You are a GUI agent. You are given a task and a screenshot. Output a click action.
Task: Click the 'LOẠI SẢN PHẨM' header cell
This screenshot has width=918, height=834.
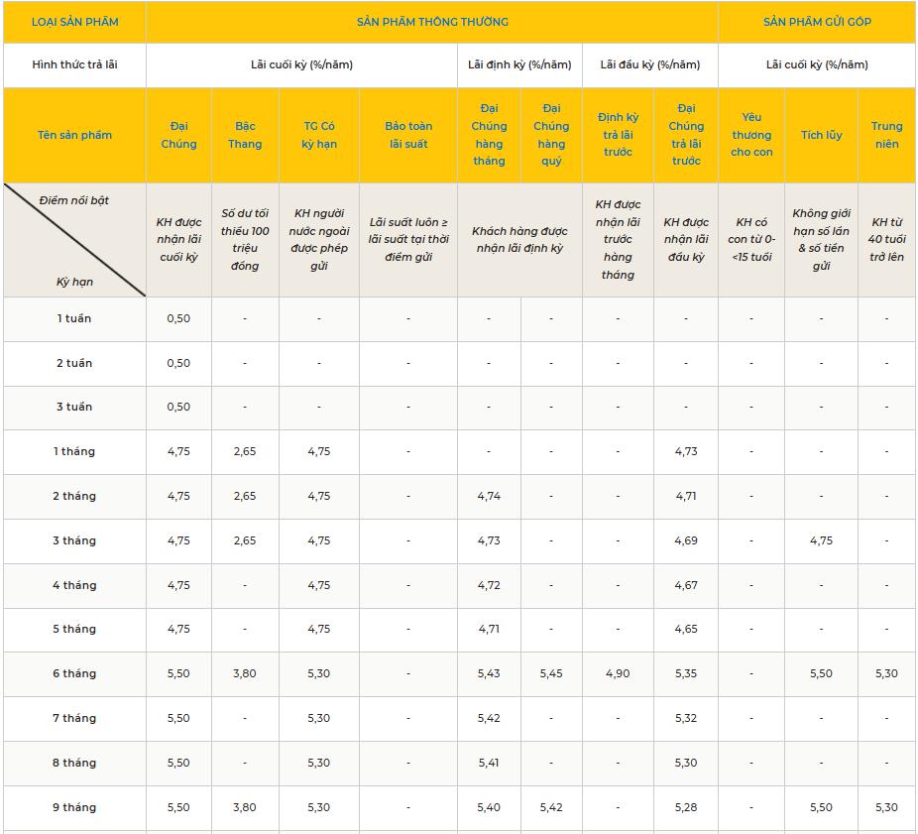[x=74, y=22]
